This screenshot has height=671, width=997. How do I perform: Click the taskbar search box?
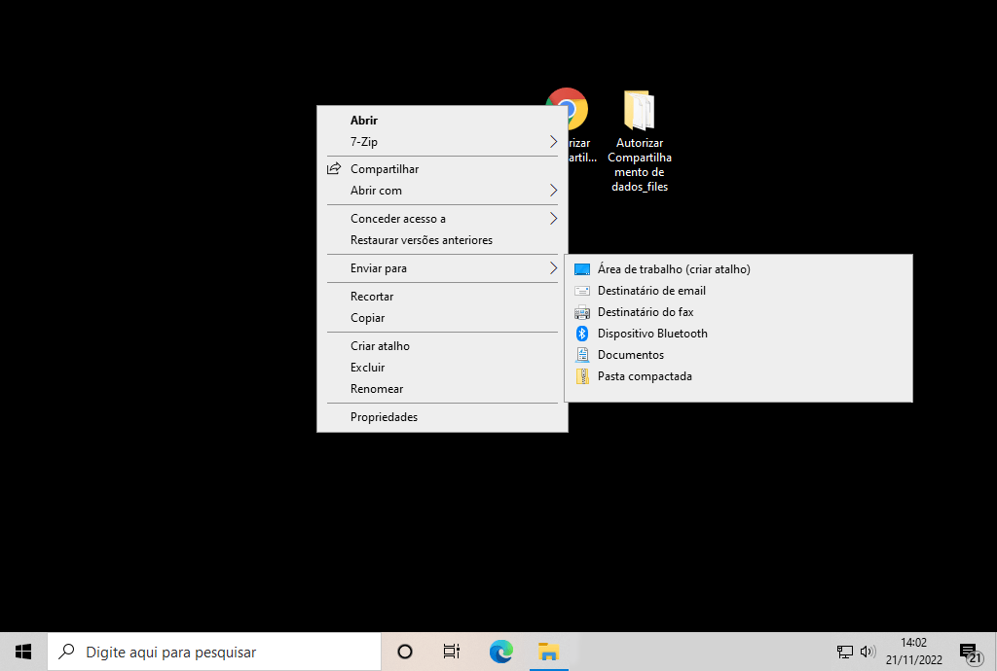(x=214, y=652)
